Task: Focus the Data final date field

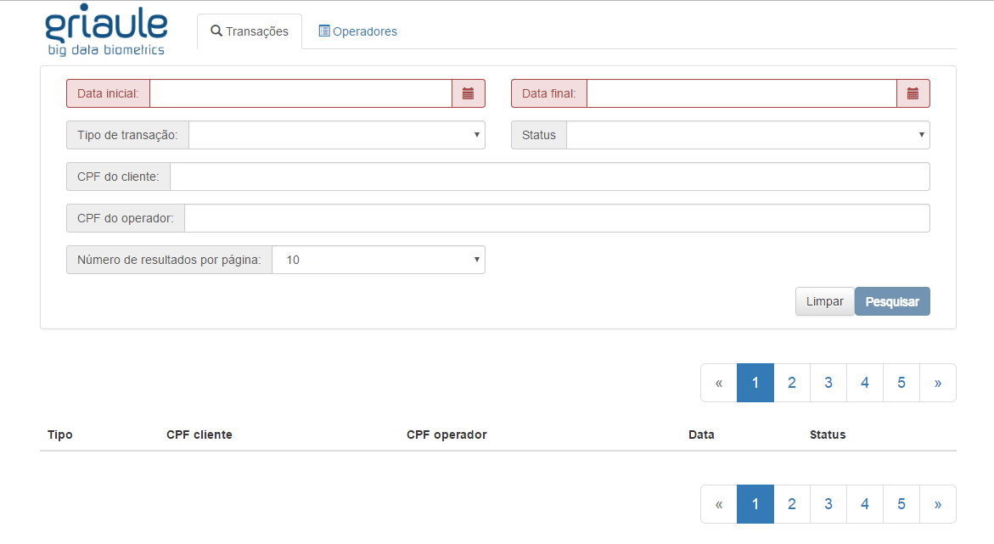Action: (742, 94)
